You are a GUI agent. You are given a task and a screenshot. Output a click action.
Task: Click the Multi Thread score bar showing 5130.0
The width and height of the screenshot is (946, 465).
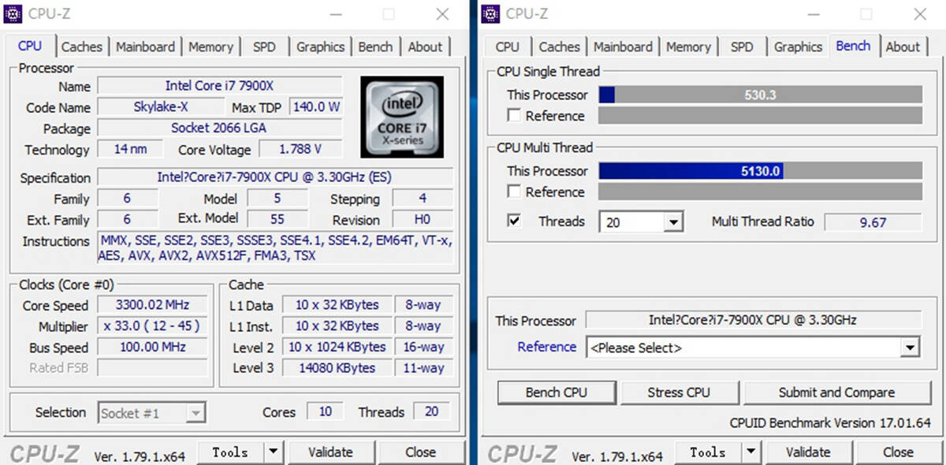click(x=760, y=171)
